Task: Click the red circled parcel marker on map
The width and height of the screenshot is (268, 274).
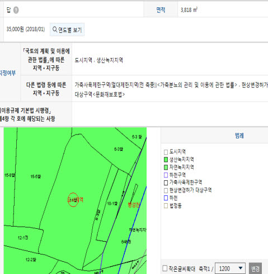Action: 73,200
